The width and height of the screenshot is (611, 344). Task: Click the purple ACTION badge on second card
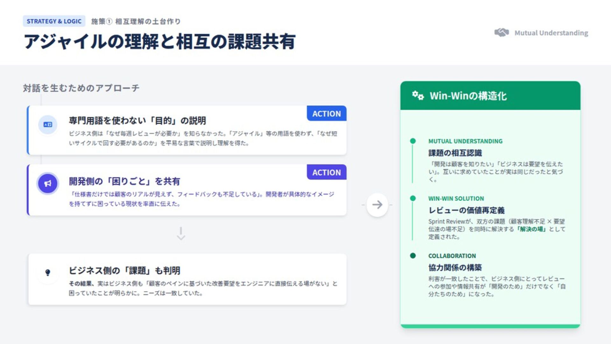[327, 172]
